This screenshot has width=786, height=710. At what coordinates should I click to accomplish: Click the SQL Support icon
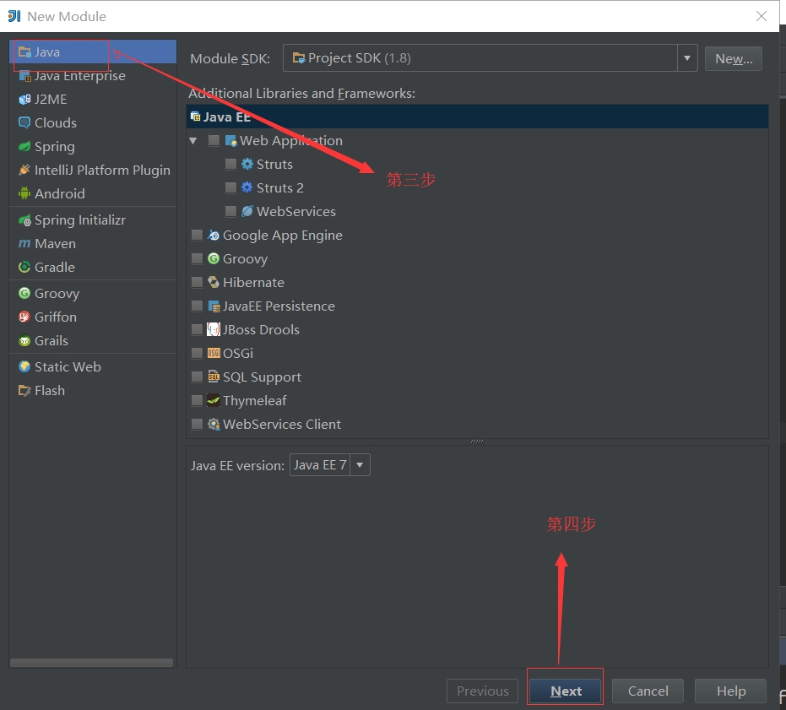[x=214, y=377]
